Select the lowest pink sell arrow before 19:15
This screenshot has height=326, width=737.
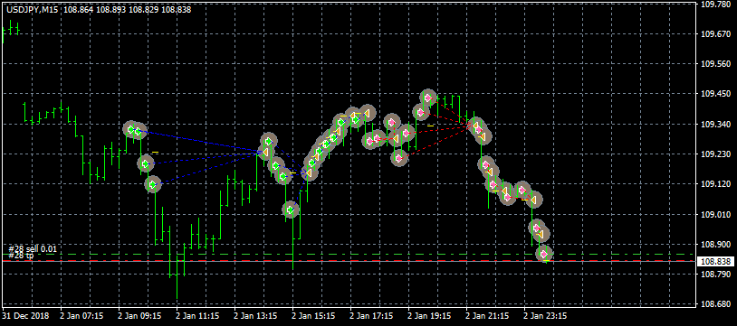pos(399,158)
